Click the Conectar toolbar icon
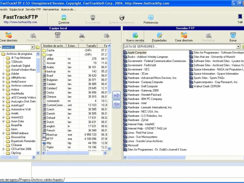This screenshot has height=183, width=244. tap(64, 18)
